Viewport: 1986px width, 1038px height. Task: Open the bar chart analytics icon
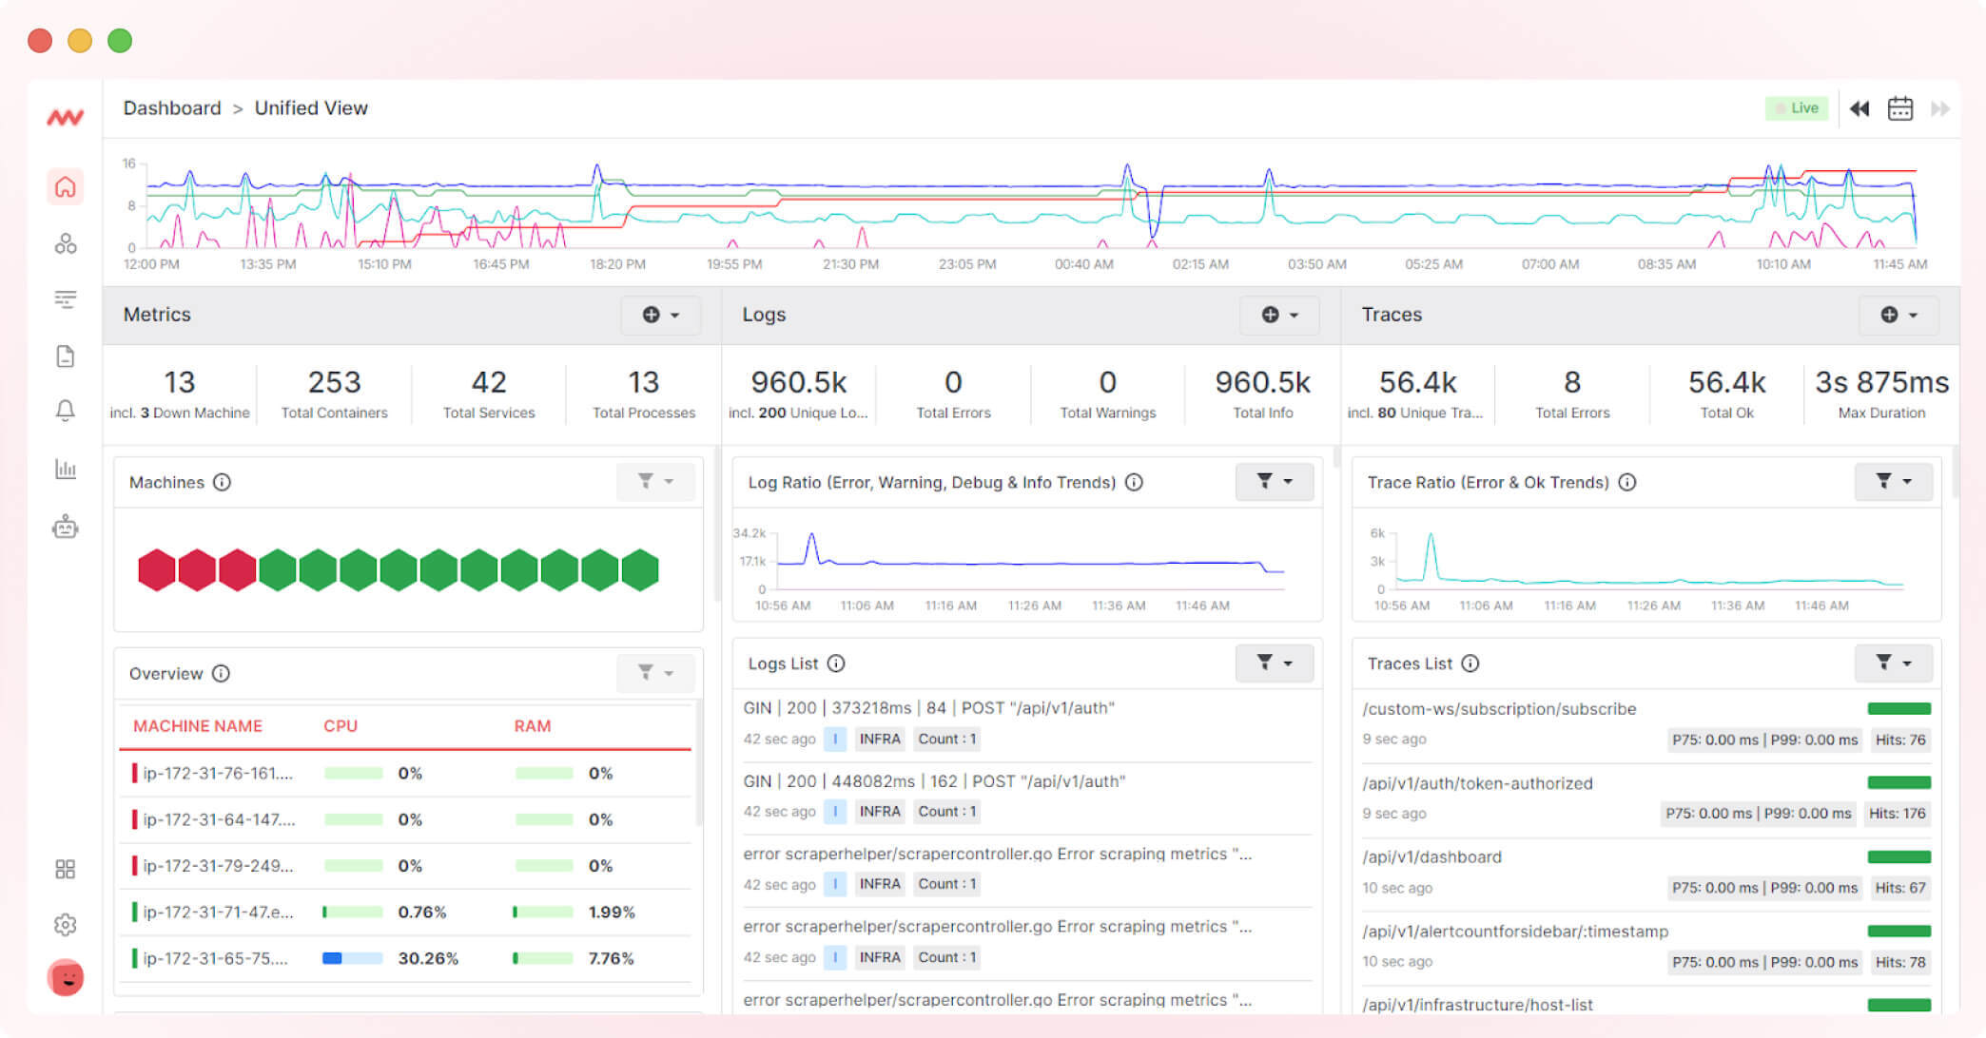pyautogui.click(x=65, y=469)
